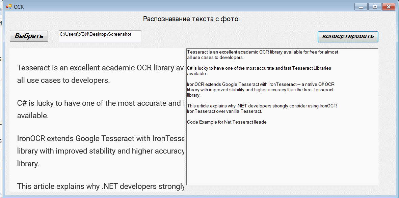
Task: Click the конвертировать button
Action: (348, 37)
